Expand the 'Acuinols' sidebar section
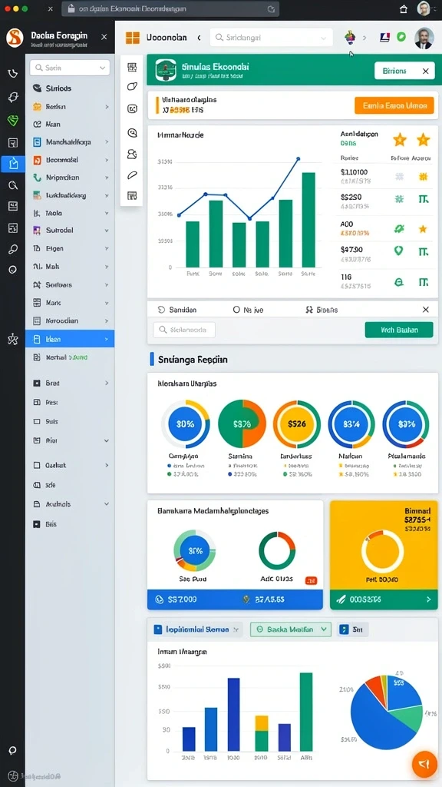The height and width of the screenshot is (787, 442). tap(70, 504)
